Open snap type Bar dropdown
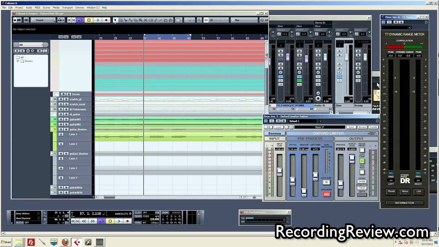This screenshot has width=439, height=247. 244,20
